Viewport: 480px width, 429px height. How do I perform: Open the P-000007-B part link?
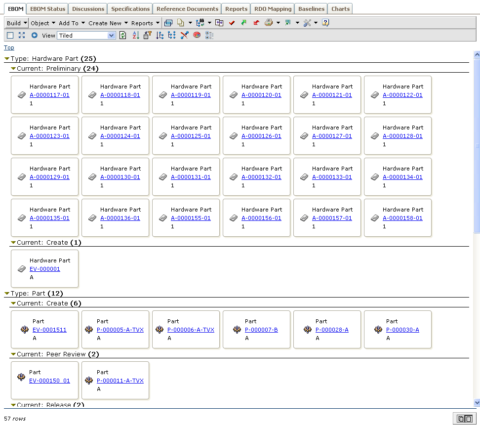click(x=261, y=330)
